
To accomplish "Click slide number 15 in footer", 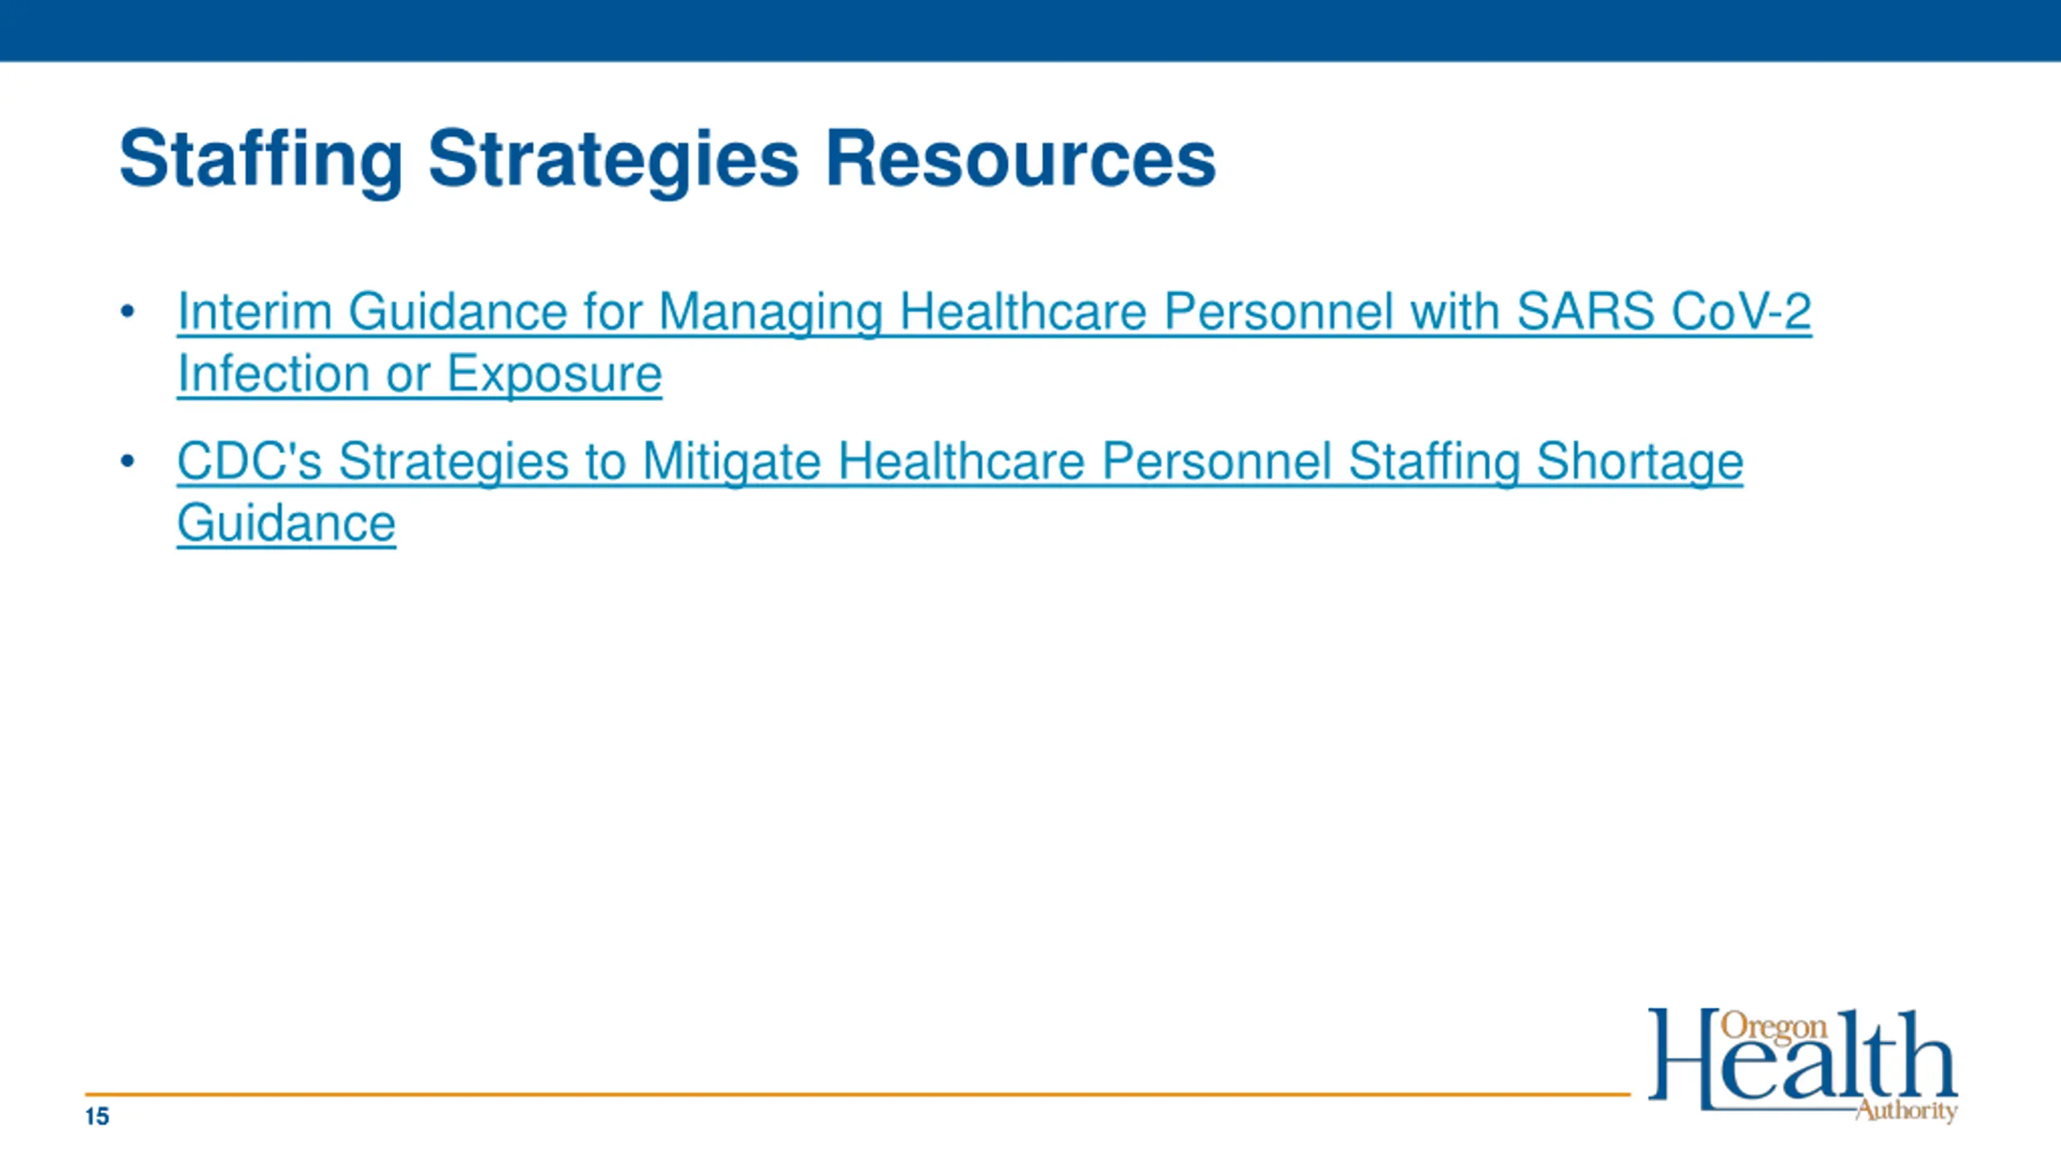I will (97, 1116).
